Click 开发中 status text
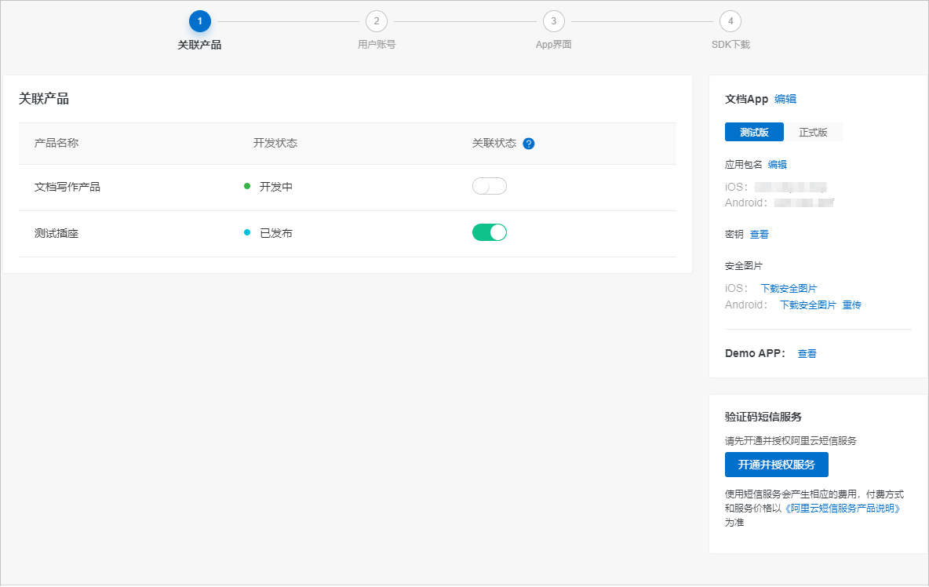The width and height of the screenshot is (929, 587). click(276, 187)
